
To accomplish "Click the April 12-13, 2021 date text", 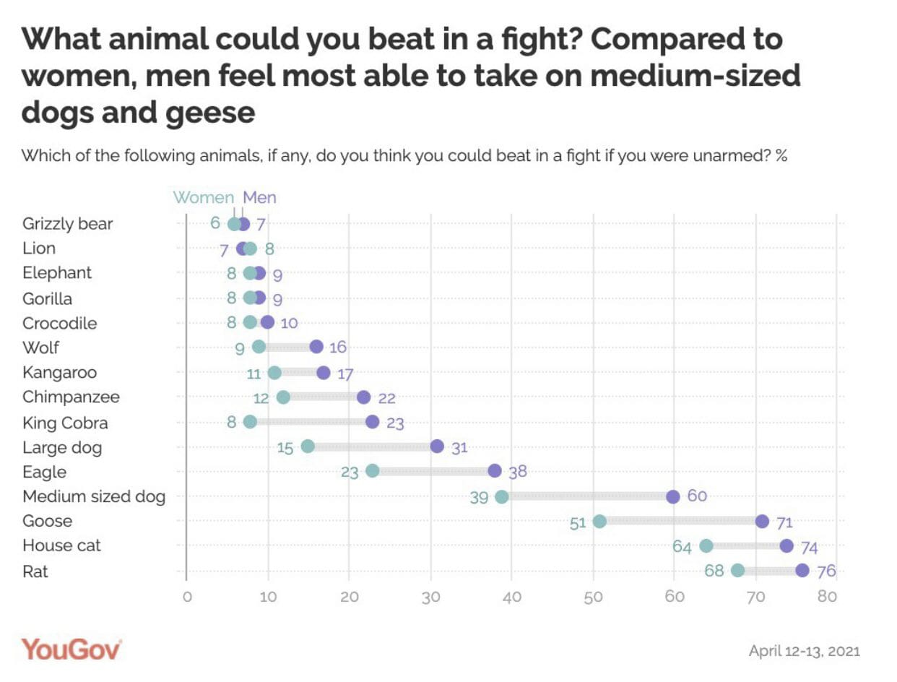I will point(804,650).
